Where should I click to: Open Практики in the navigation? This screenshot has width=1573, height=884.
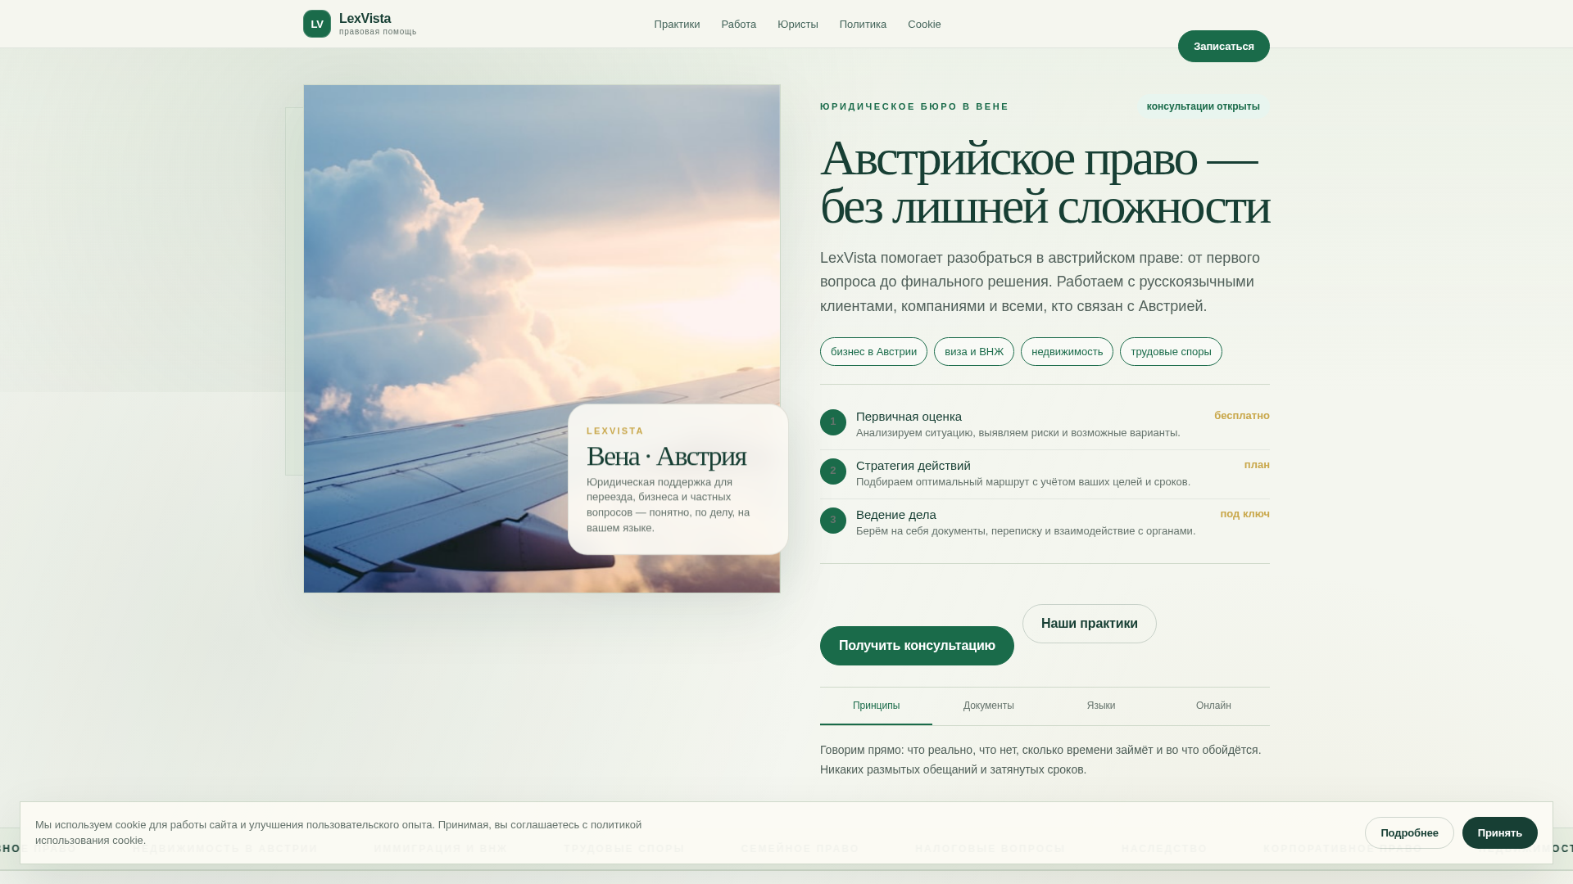pos(677,25)
